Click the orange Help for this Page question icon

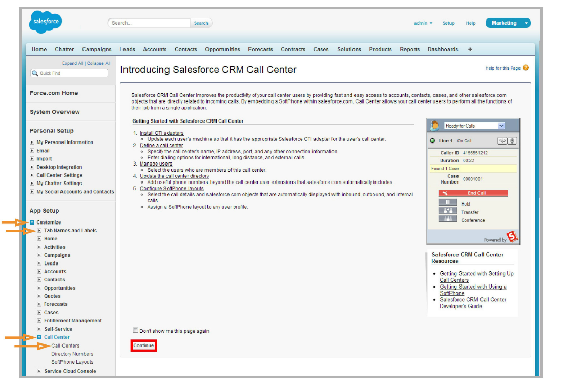click(526, 68)
